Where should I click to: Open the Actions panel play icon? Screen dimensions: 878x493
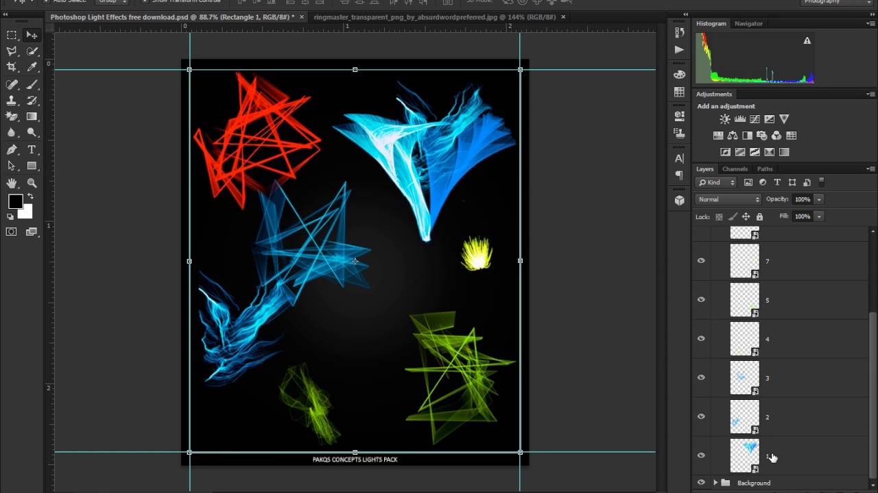point(679,49)
